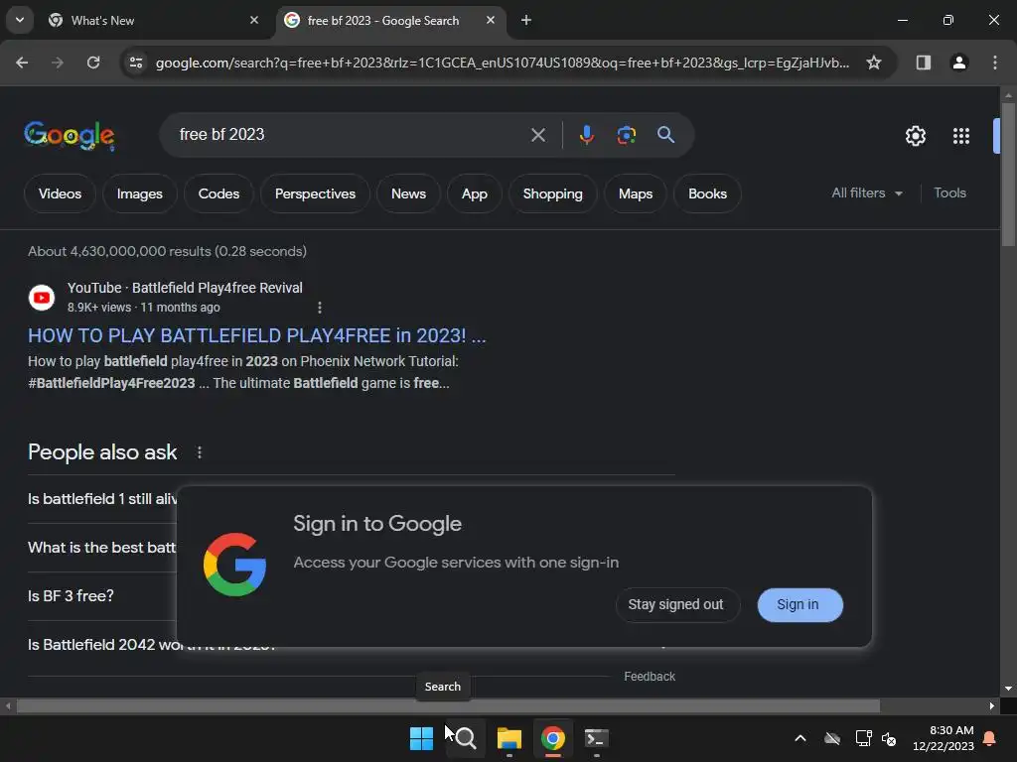Show hidden system tray icons chevron
The image size is (1017, 762).
800,738
